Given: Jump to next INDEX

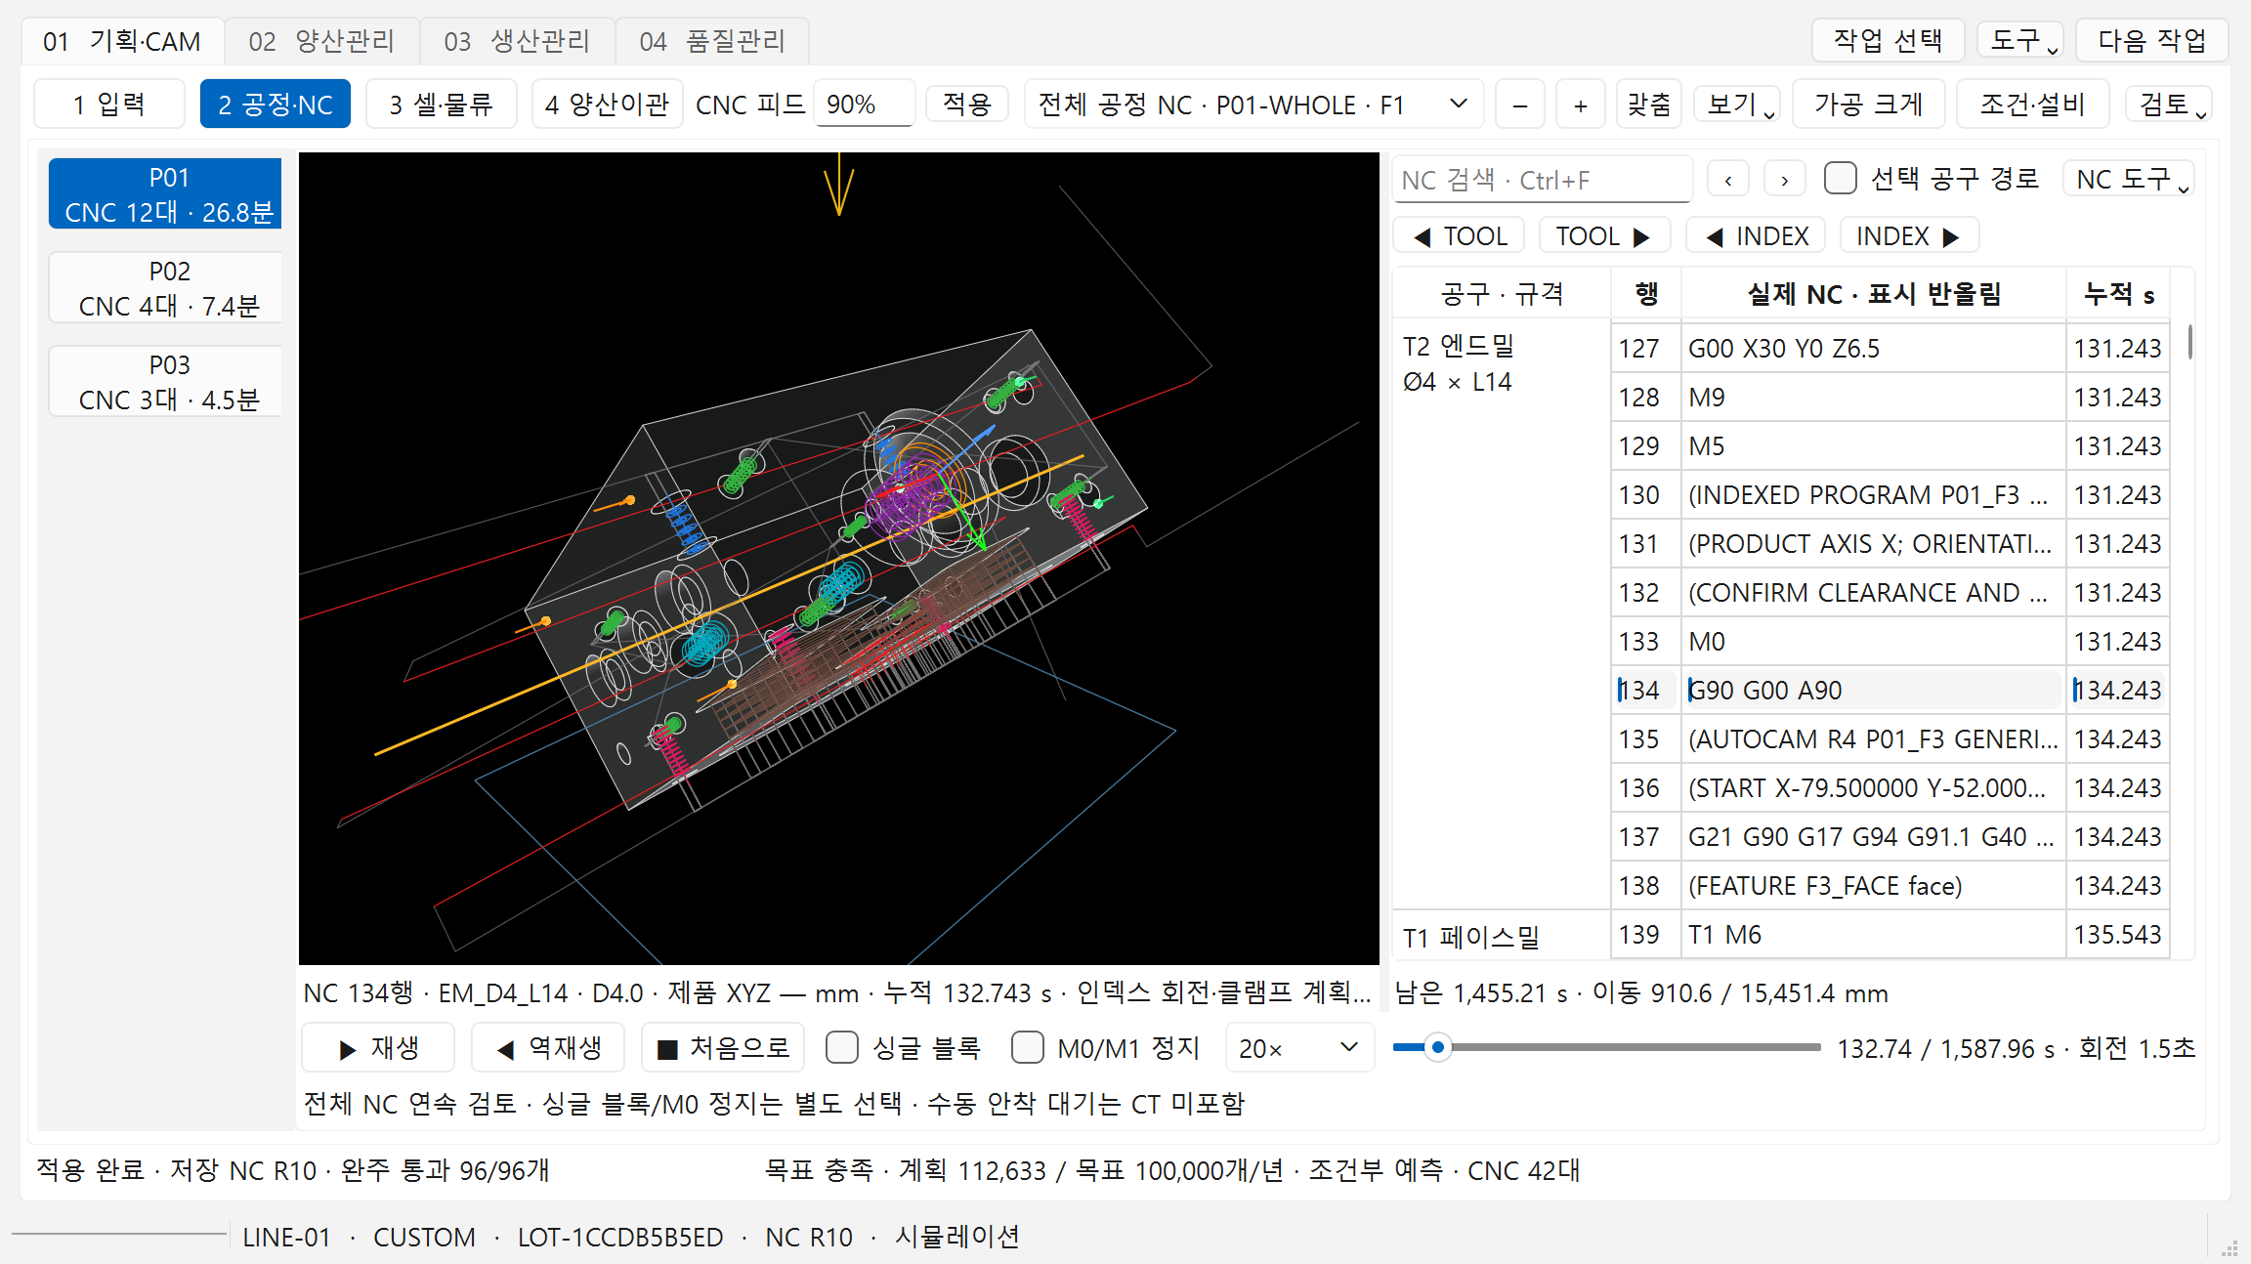Looking at the screenshot, I should click(x=1909, y=236).
